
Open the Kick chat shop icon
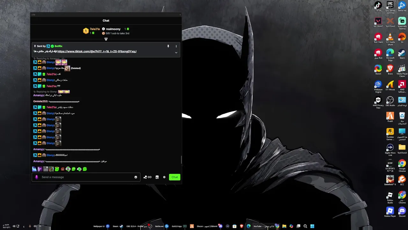(157, 177)
